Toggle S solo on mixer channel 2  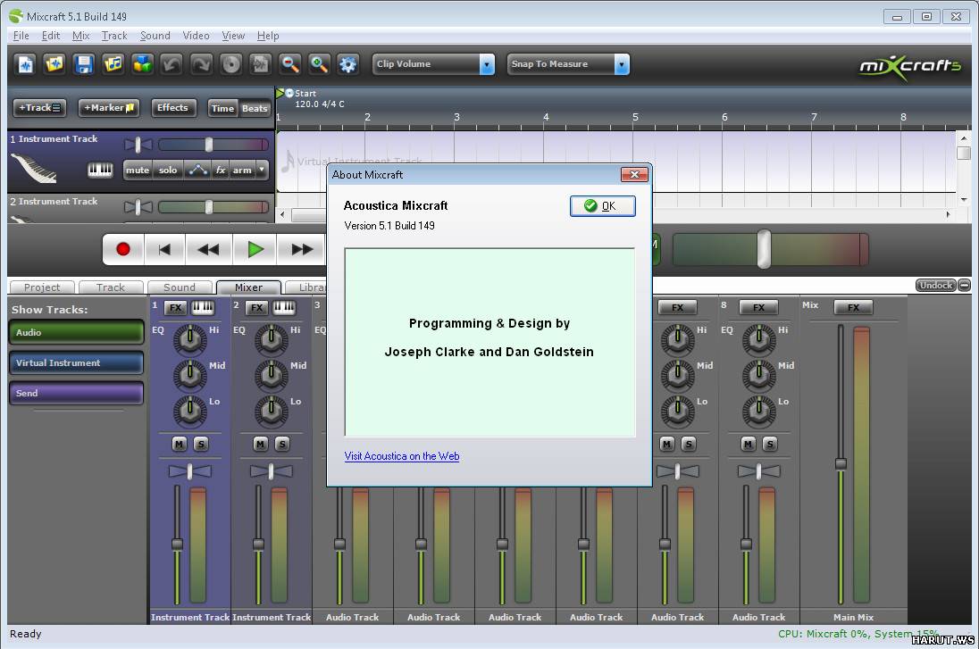[282, 444]
